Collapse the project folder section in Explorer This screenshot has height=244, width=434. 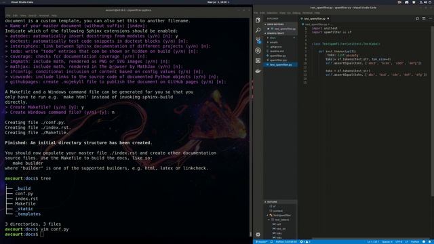click(280, 33)
